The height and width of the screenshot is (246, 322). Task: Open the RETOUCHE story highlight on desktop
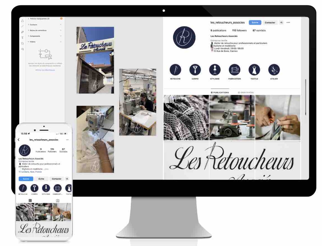(x=175, y=70)
